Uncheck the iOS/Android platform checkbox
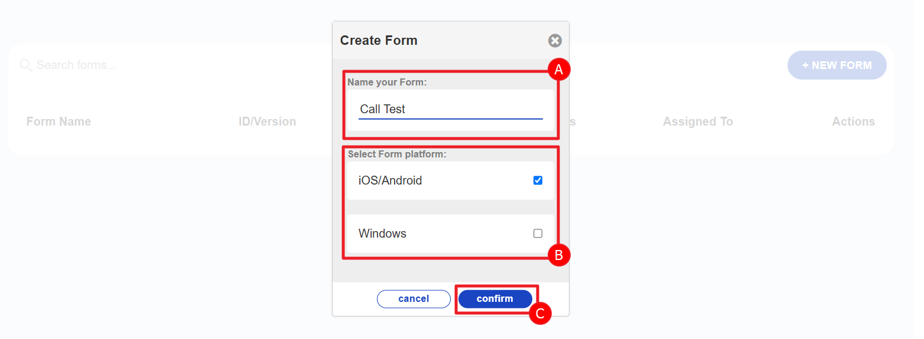 [538, 180]
